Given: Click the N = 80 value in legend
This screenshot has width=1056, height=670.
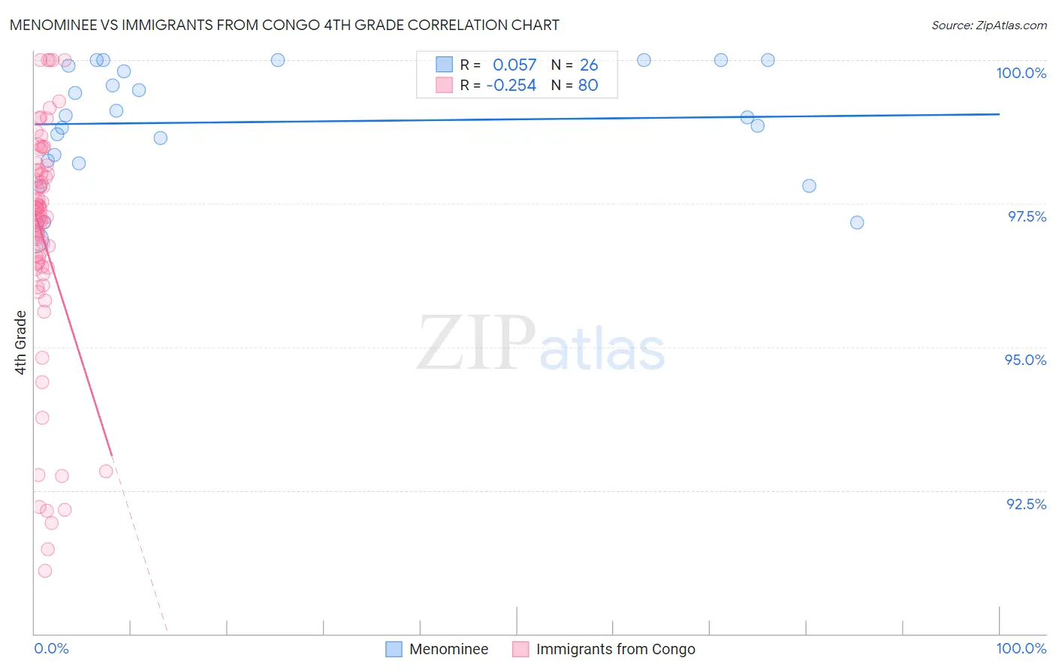Looking at the screenshot, I should pos(575,85).
